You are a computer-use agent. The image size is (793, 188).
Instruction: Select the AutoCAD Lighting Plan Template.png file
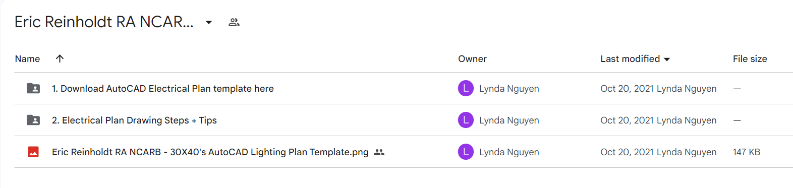(x=210, y=152)
